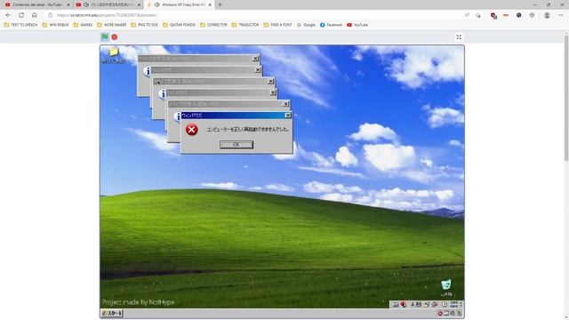Open the browser settings three-dot menu
Screen dimensions: 569x320
click(x=560, y=15)
